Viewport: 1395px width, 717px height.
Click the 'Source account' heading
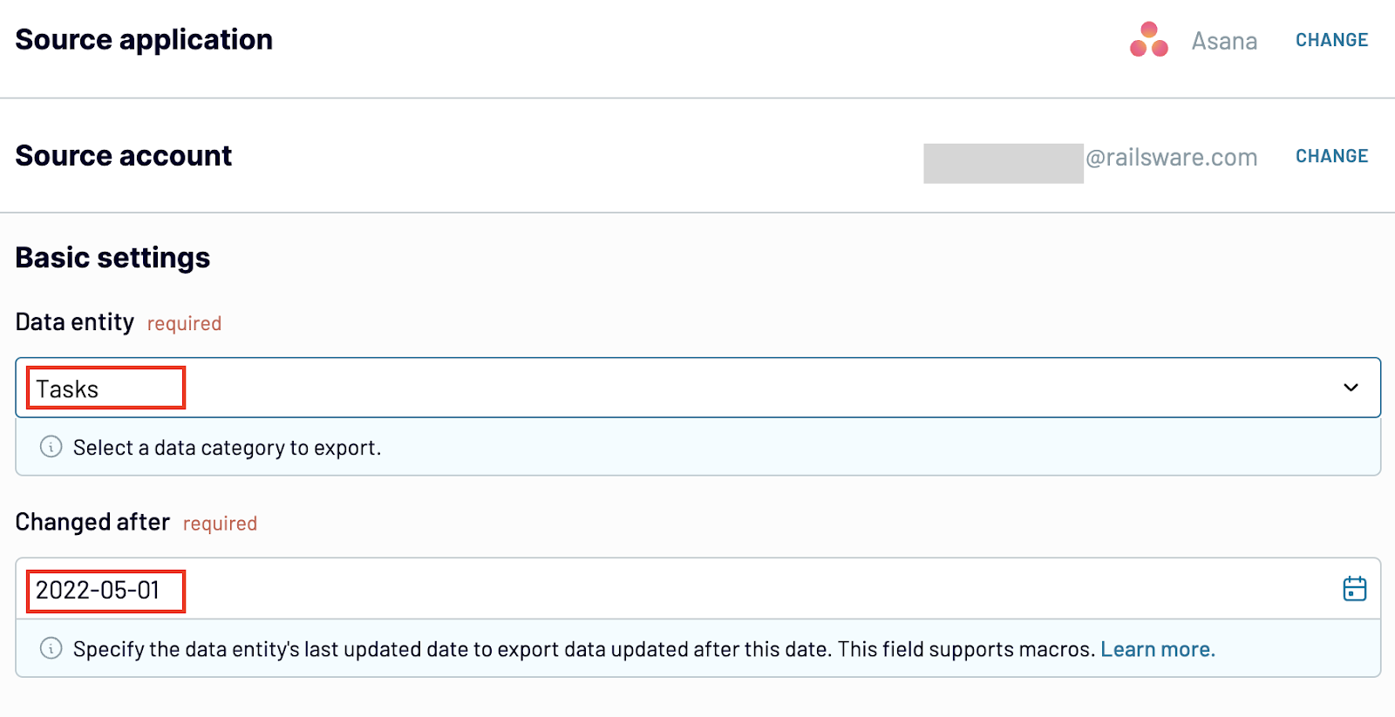point(124,155)
